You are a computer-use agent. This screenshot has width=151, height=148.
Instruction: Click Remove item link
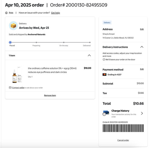50,95
